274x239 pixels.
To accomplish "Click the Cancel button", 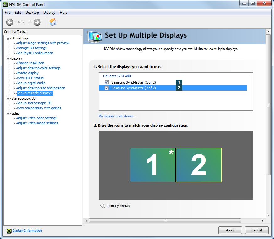I will point(257,230).
